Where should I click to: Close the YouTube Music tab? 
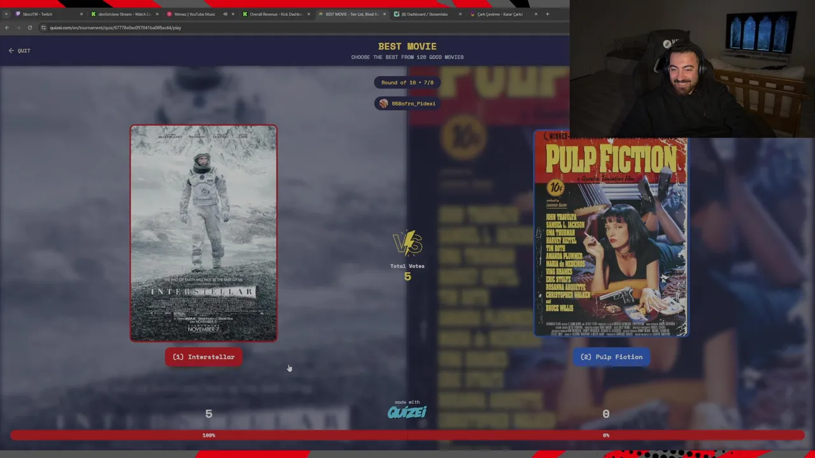coord(232,14)
